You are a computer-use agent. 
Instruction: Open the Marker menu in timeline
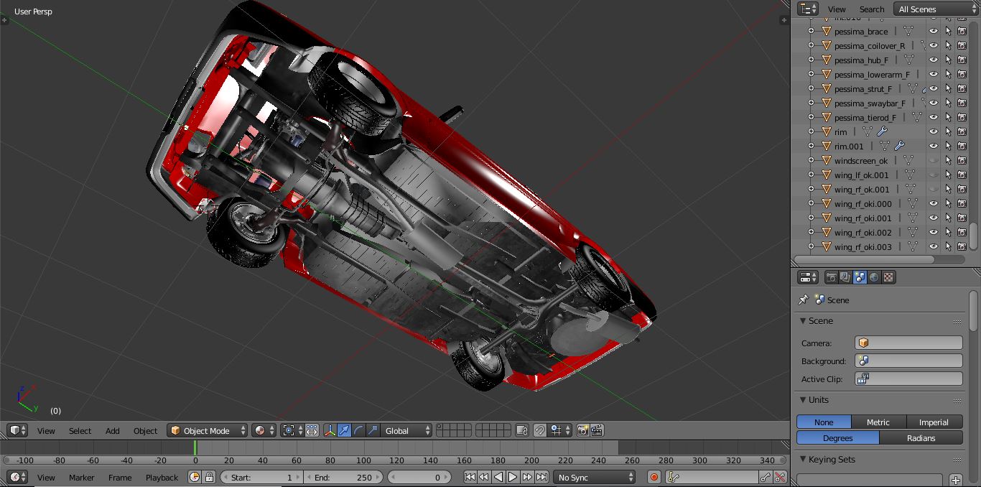coord(81,478)
